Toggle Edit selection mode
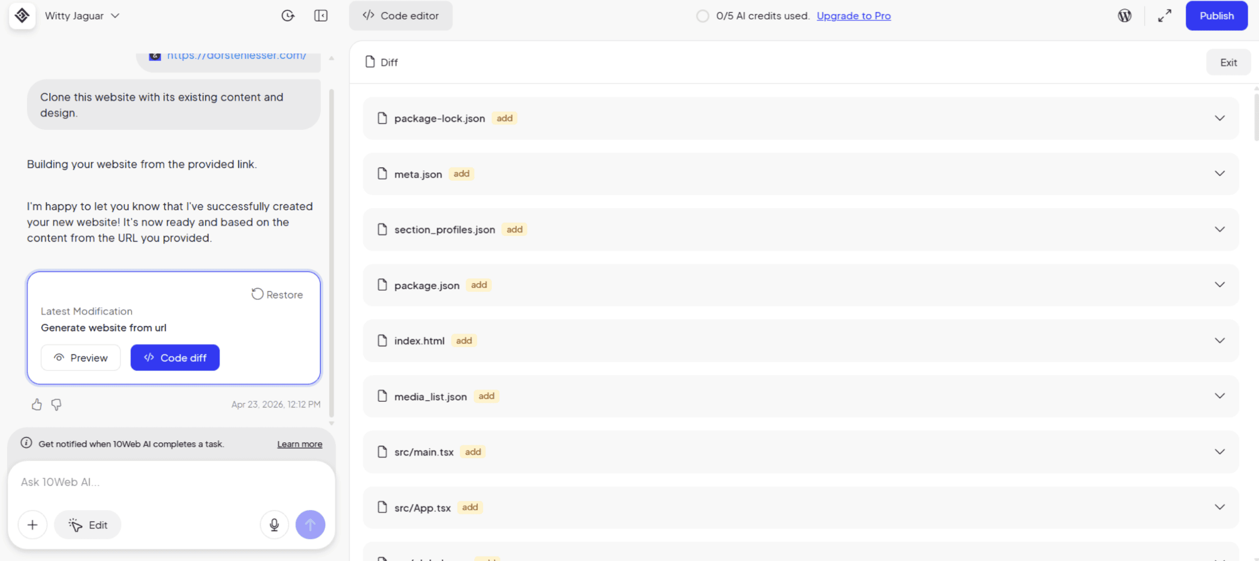1259x561 pixels. point(88,525)
